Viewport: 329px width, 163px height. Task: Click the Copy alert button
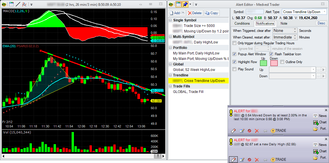click(212, 13)
